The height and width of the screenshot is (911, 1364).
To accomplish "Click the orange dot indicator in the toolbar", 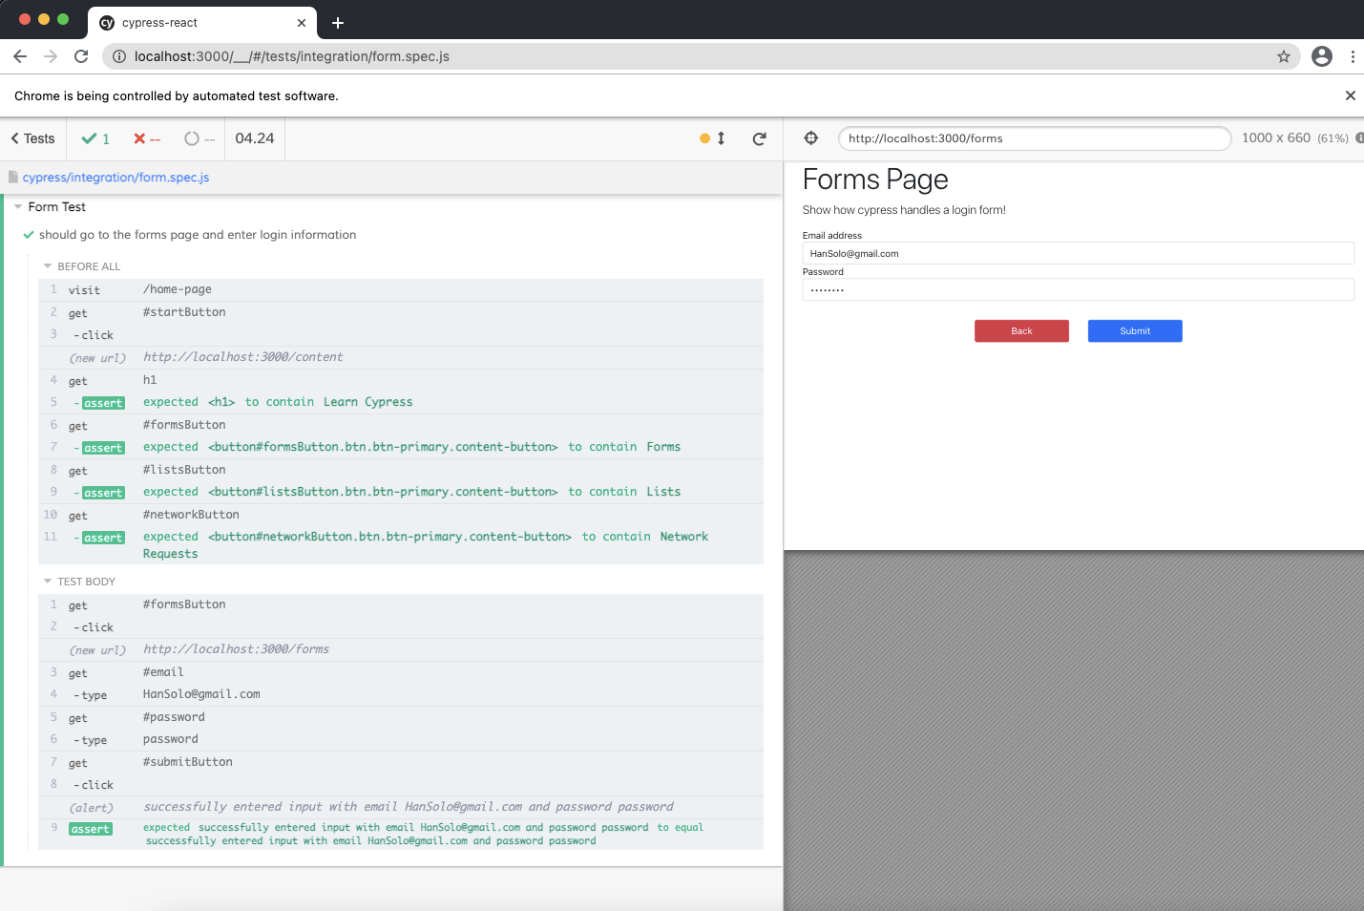I will (x=704, y=138).
